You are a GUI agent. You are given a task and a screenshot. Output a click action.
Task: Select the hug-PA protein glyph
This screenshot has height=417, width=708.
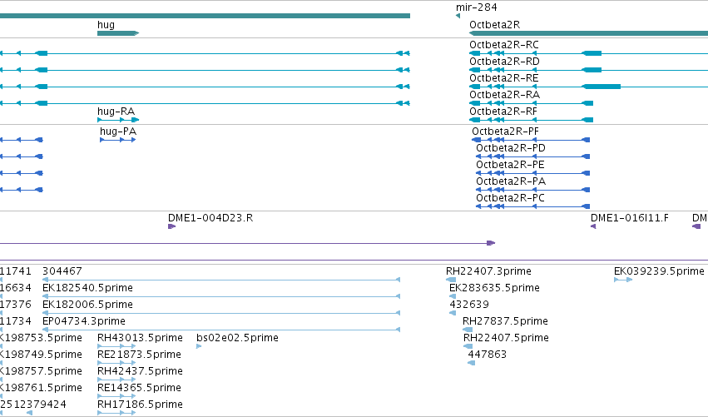(x=118, y=140)
